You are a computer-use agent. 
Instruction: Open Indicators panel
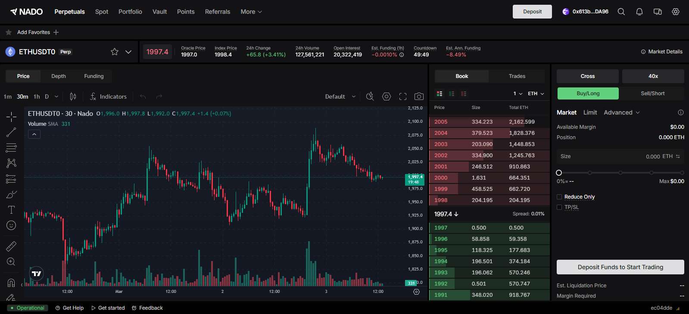[x=108, y=96]
